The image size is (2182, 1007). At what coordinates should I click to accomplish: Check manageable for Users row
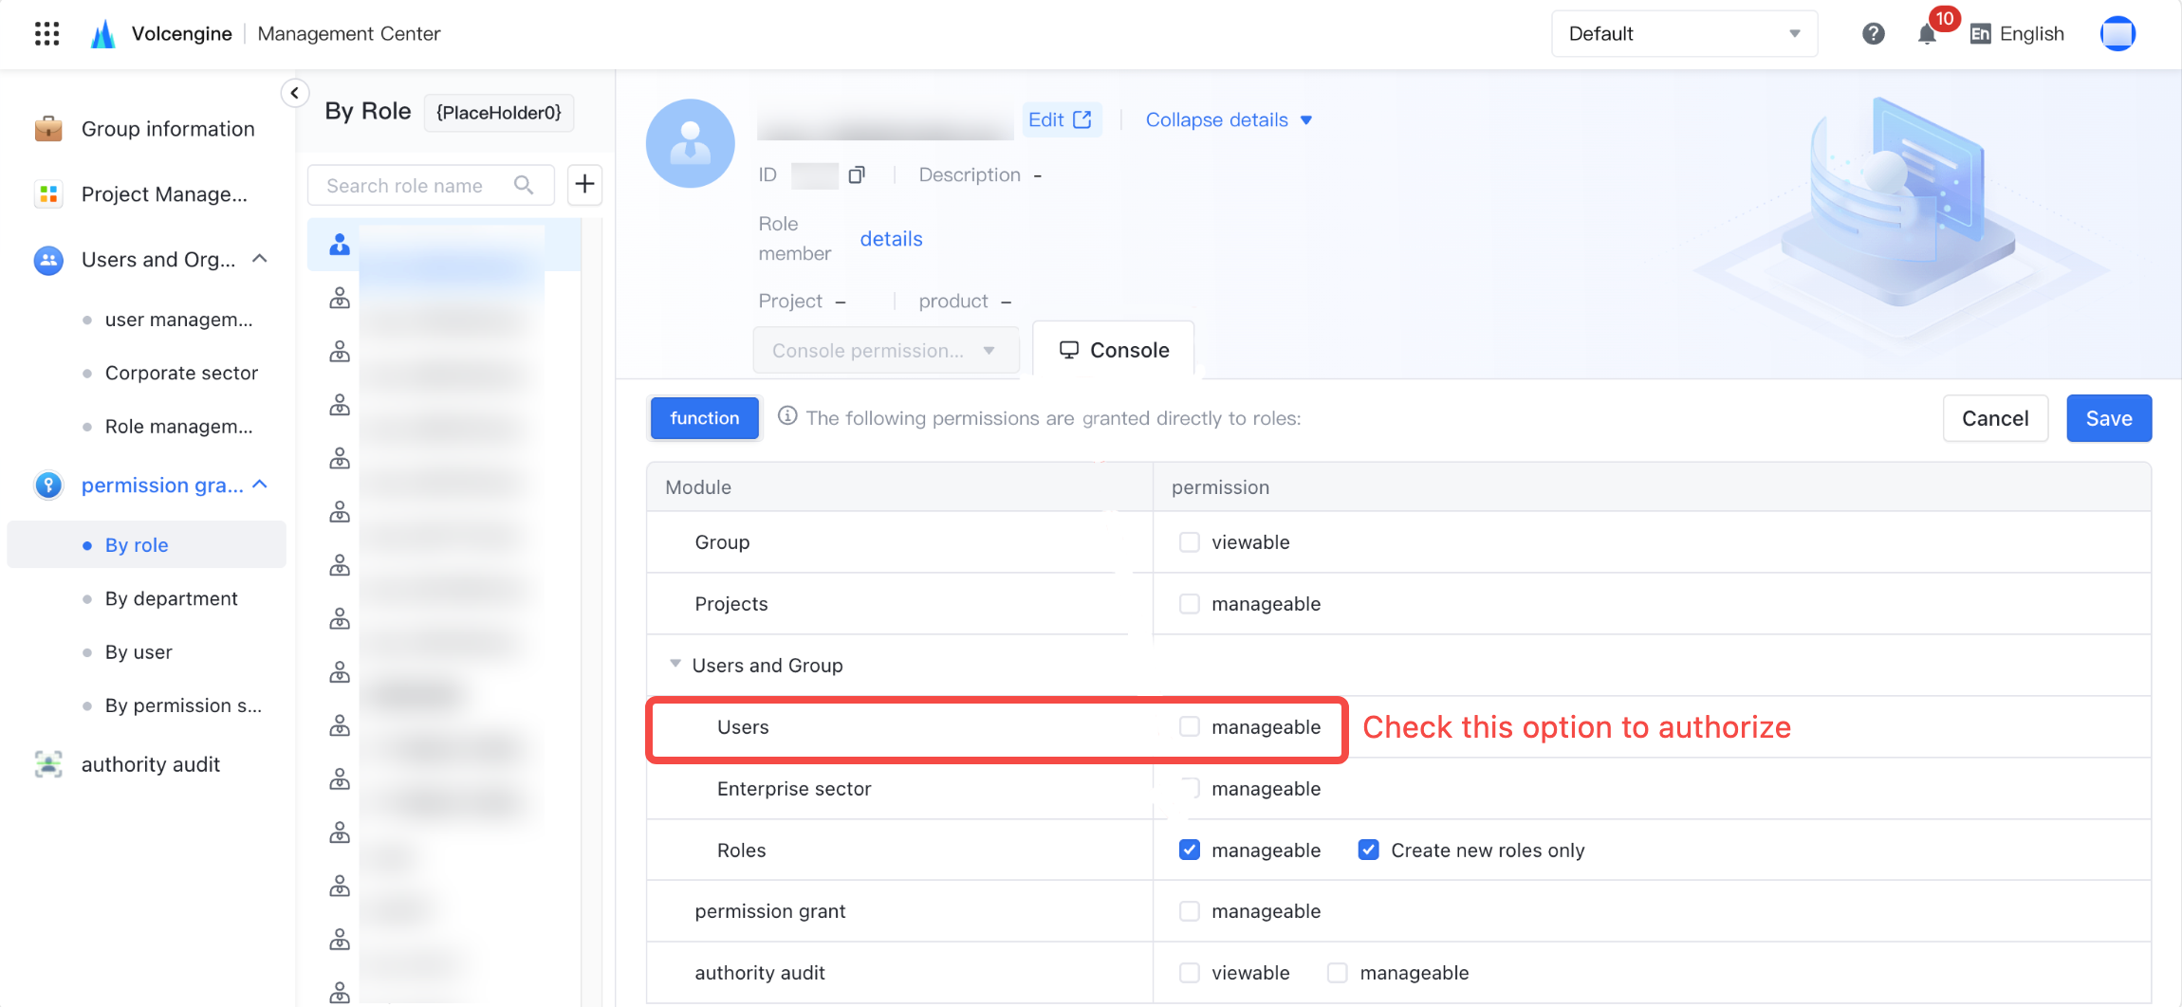1190,727
